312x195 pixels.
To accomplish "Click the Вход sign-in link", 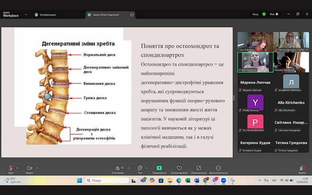I will (255, 14).
